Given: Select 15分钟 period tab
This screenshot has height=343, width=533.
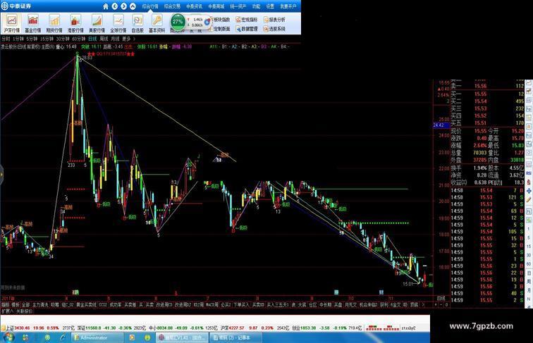Looking at the screenshot, I should [x=47, y=39].
